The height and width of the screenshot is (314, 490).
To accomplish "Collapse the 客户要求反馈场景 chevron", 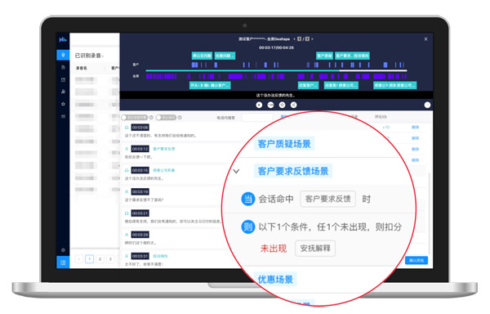I will click(x=236, y=172).
